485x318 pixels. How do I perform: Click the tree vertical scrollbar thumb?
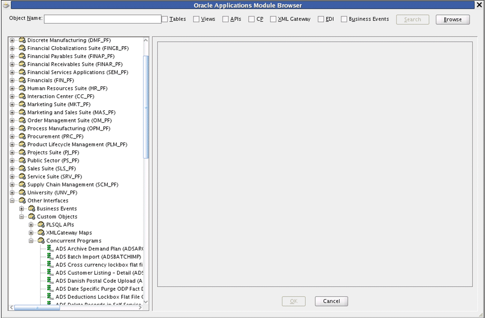click(146, 107)
